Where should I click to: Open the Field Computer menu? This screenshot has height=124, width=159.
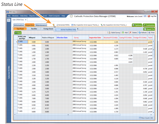click(x=54, y=16)
